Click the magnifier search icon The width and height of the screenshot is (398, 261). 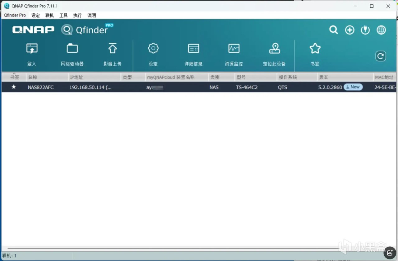click(x=334, y=30)
